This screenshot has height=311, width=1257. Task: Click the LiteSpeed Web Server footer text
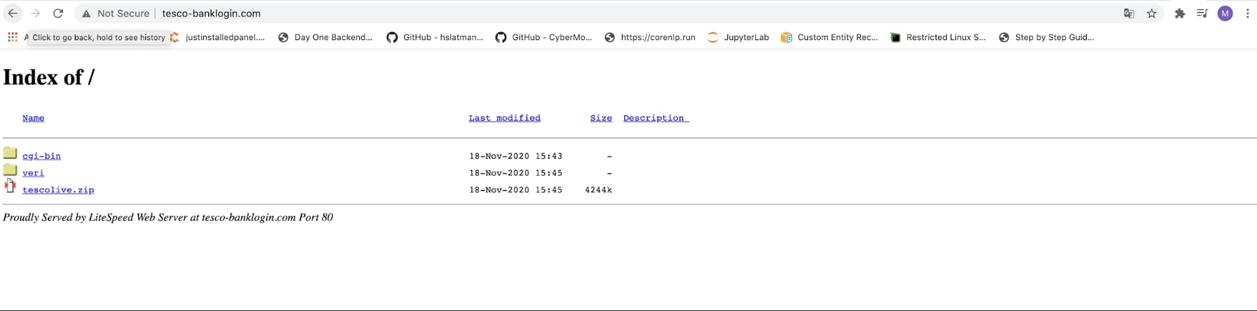click(x=168, y=217)
